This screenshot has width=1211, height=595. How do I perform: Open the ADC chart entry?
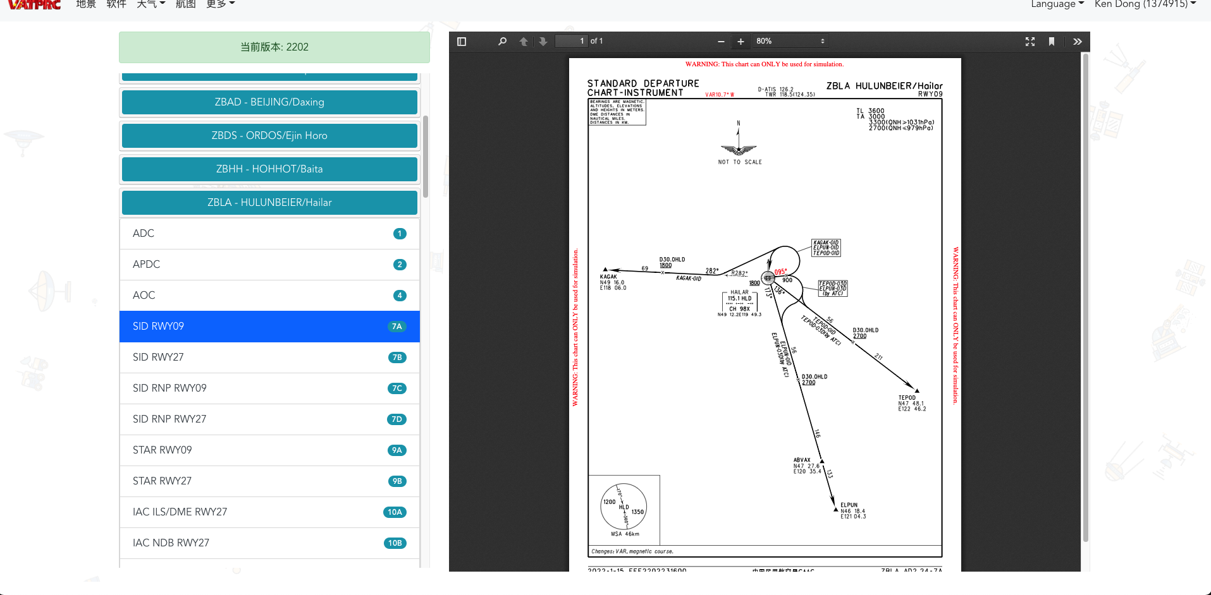(x=269, y=234)
